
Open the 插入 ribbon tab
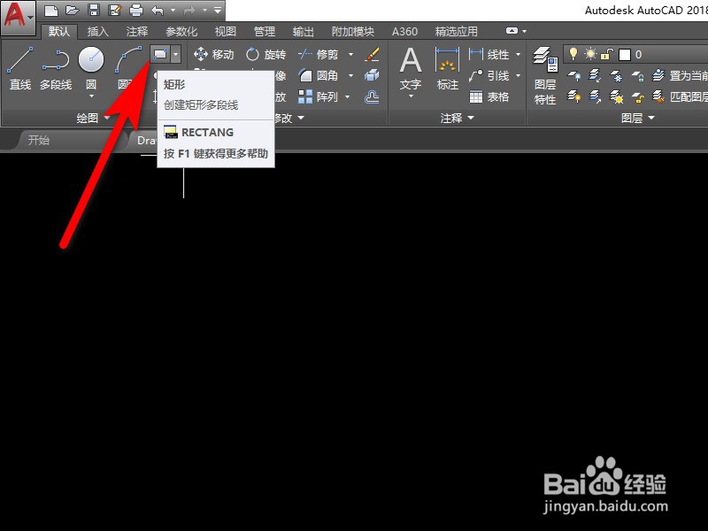97,31
